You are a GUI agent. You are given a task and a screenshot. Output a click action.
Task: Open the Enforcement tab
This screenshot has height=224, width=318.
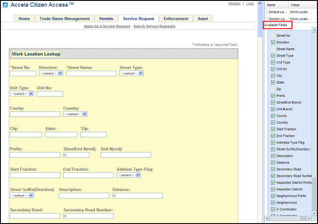pyautogui.click(x=176, y=19)
